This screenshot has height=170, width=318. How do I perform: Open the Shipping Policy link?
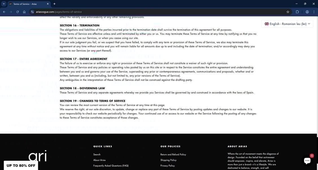click(168, 160)
